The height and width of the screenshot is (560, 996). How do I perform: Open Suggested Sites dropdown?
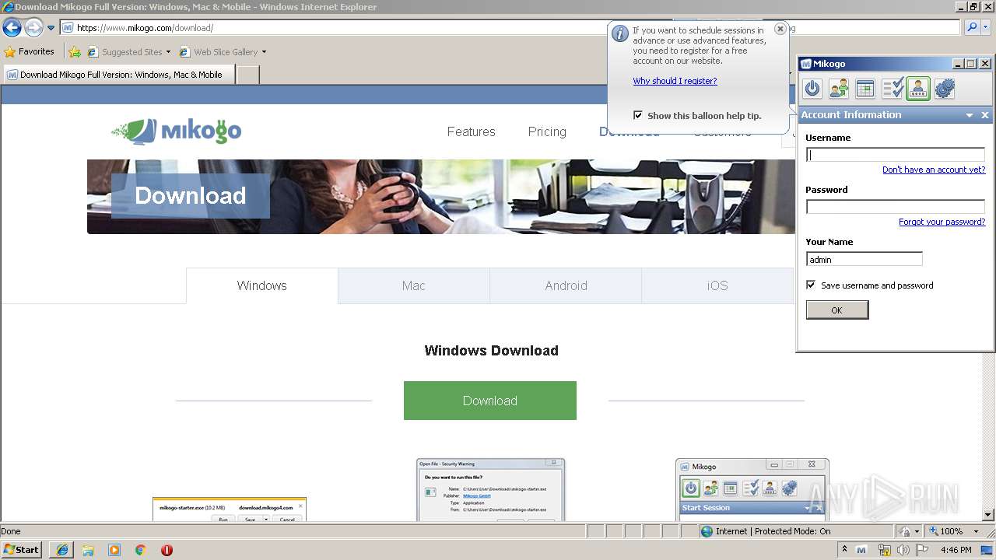coord(129,52)
